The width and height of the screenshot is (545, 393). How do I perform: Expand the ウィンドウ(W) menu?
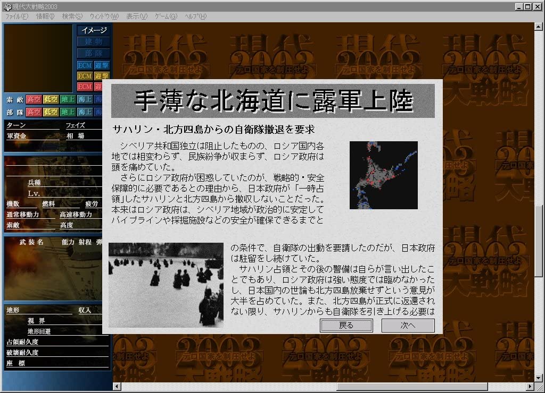coord(104,16)
